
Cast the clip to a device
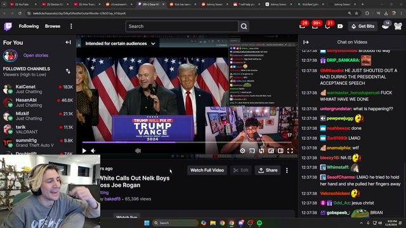click(252, 151)
